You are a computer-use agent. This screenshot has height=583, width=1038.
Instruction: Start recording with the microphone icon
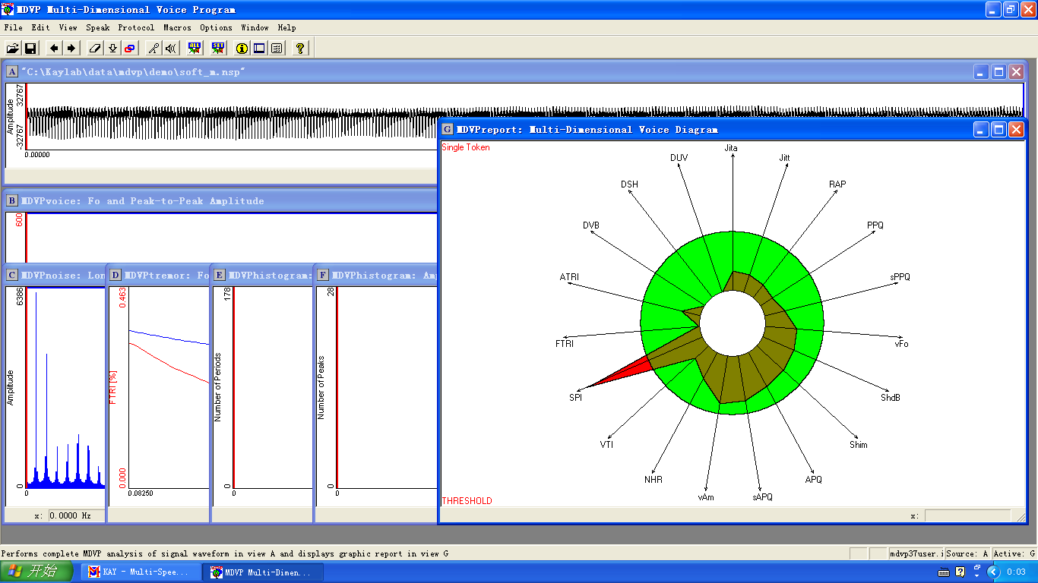coord(153,49)
